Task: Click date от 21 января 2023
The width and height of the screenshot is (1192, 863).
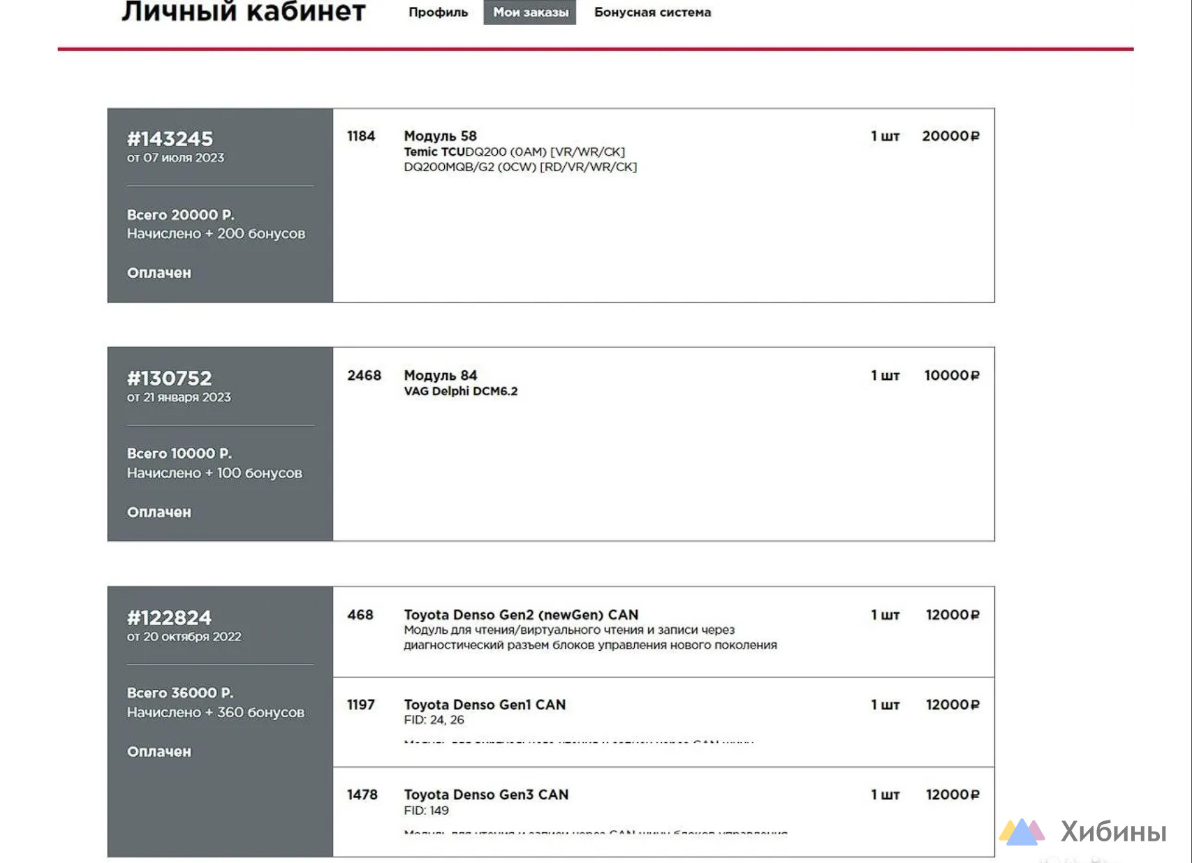Action: pos(179,397)
